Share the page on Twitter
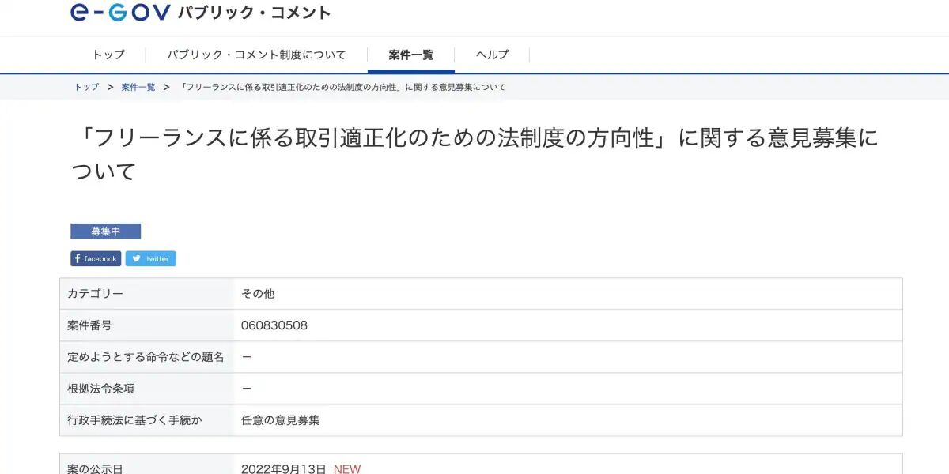Viewport: 949px width, 474px height. tap(150, 258)
